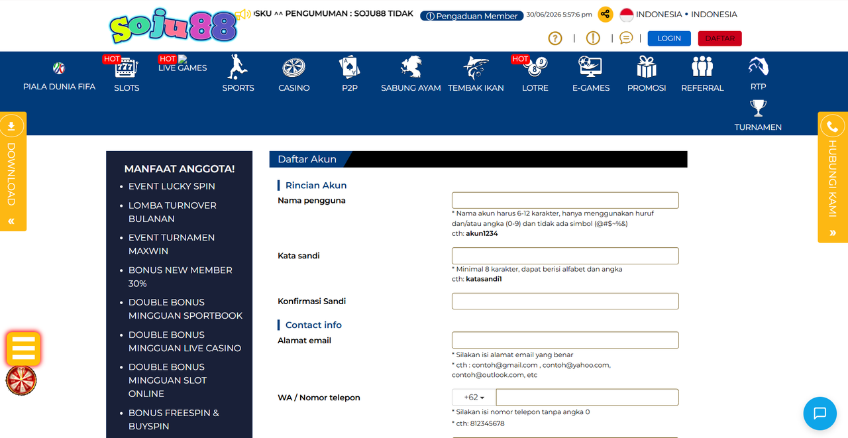848x438 pixels.
Task: Open the Casino roulette icon
Action: 293,68
